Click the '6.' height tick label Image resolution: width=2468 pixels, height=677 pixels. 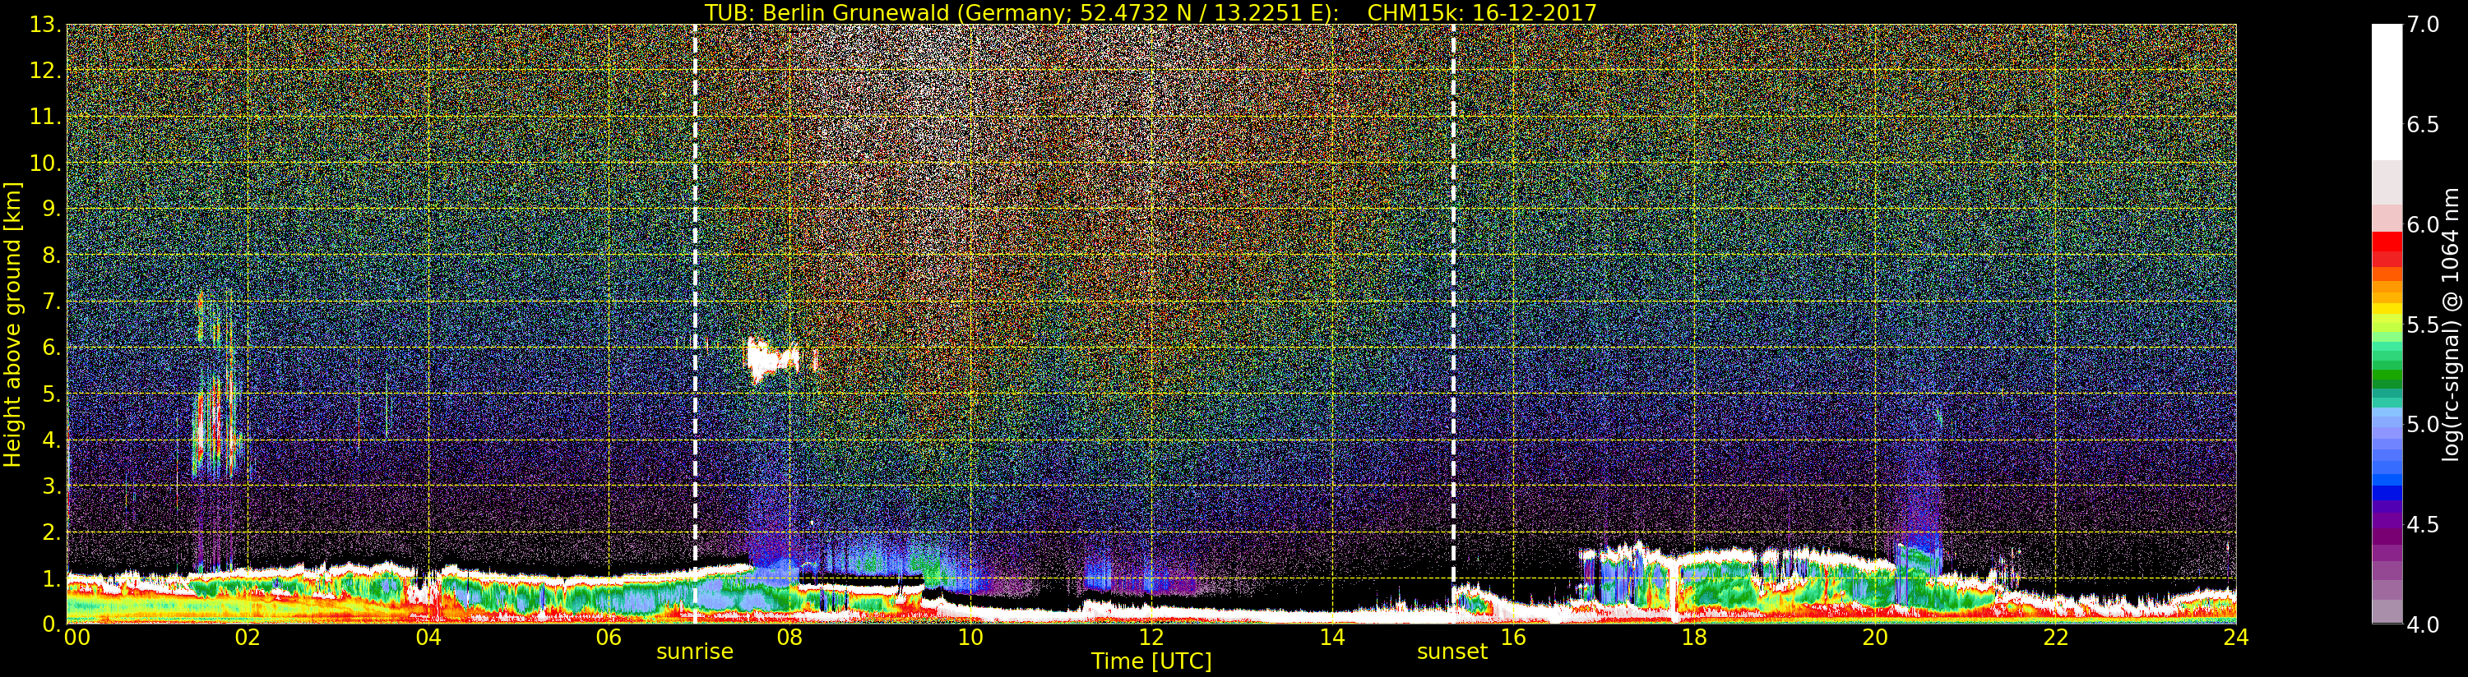tap(51, 348)
